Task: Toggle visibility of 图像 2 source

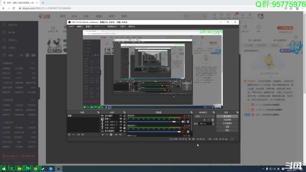Action: [121, 119]
